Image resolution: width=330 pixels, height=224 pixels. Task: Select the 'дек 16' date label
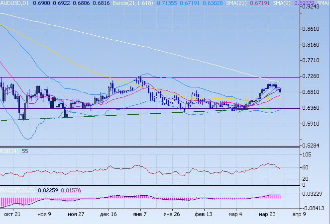[x=108, y=215]
